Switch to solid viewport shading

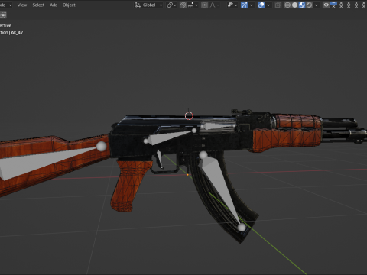tap(294, 5)
